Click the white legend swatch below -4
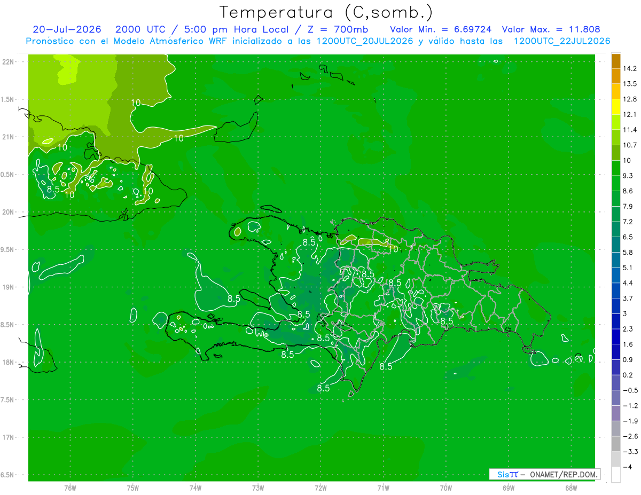 click(x=616, y=475)
